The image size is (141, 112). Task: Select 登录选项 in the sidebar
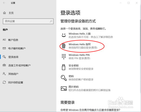[x=13, y=57]
